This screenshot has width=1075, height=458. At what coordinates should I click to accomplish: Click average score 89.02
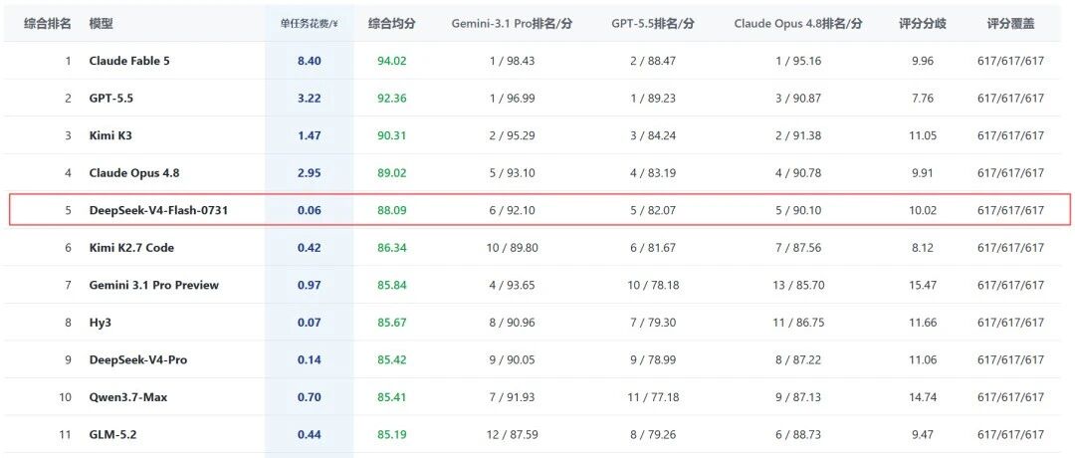391,173
